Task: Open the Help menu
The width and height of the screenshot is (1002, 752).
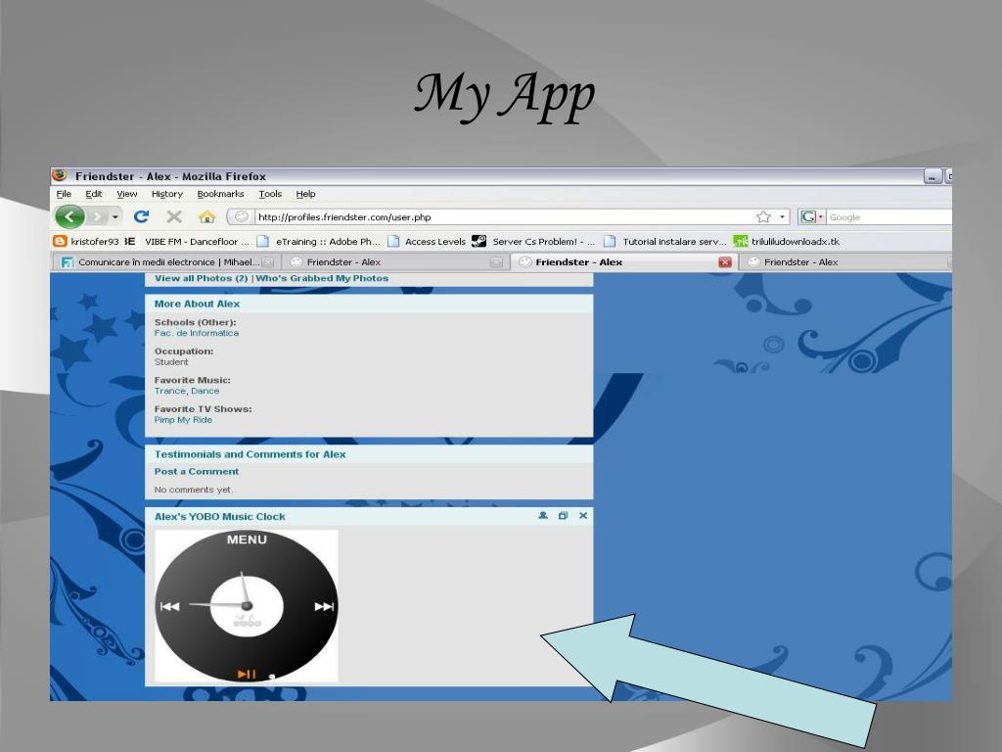Action: pos(305,194)
